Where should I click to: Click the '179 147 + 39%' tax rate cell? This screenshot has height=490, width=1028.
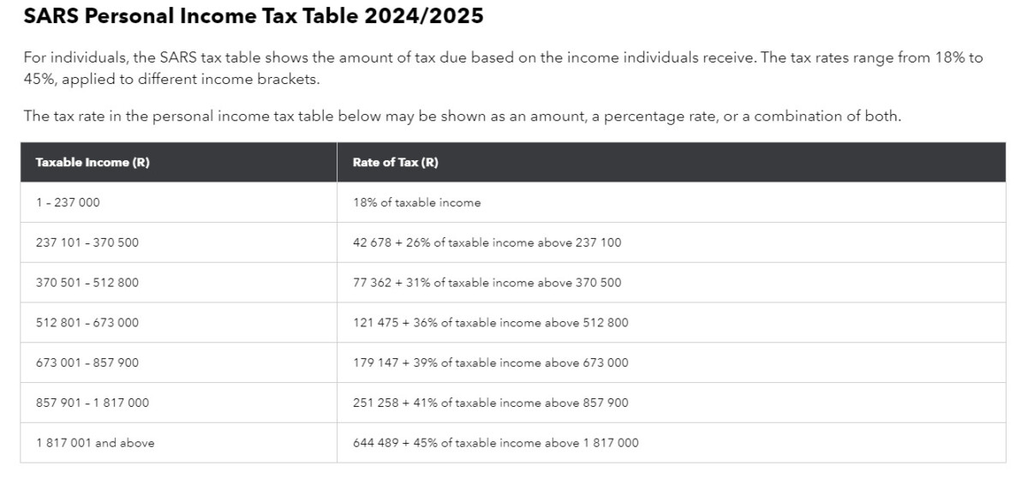coord(490,362)
